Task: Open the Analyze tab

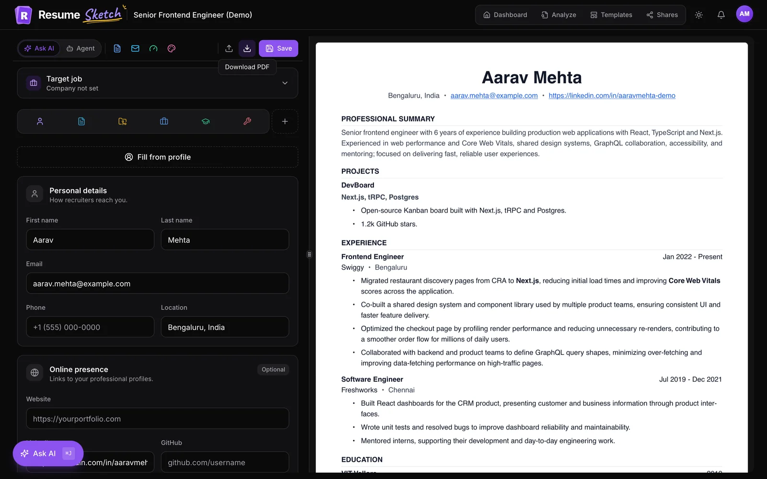Action: tap(559, 15)
